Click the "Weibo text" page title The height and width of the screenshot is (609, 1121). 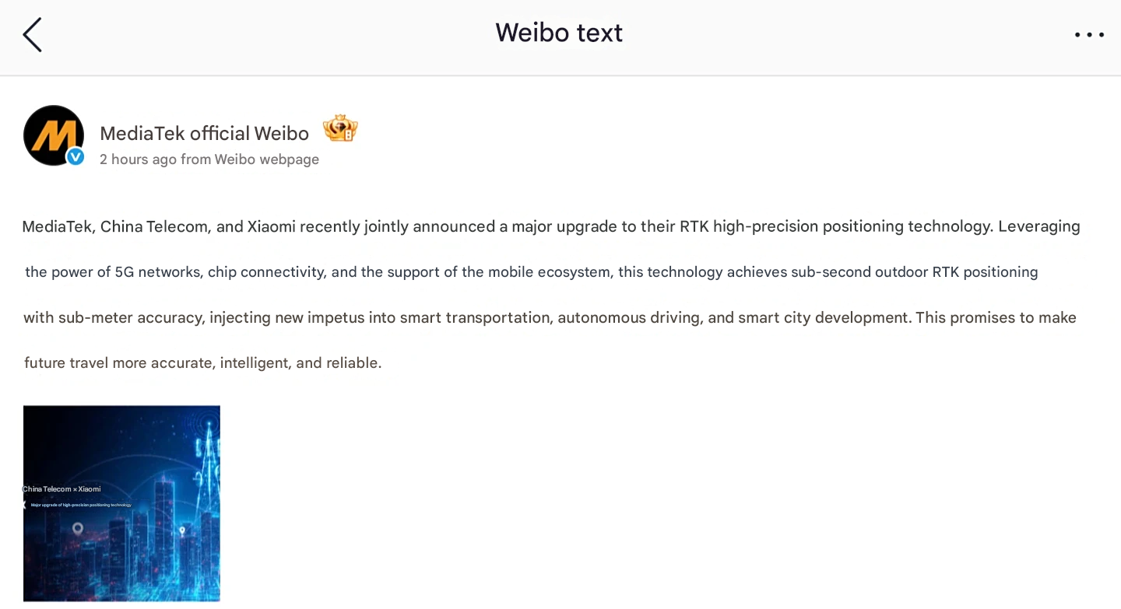[x=559, y=33]
